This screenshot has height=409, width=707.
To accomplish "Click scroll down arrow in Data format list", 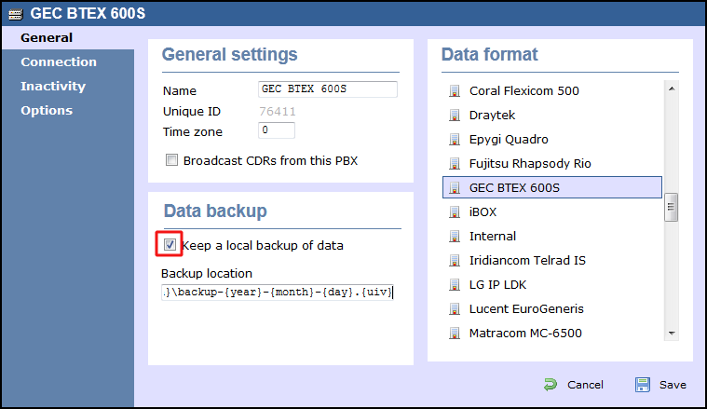I will click(x=672, y=334).
